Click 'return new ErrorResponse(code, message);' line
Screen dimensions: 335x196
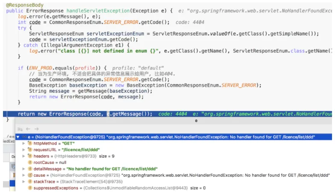coord(86,97)
